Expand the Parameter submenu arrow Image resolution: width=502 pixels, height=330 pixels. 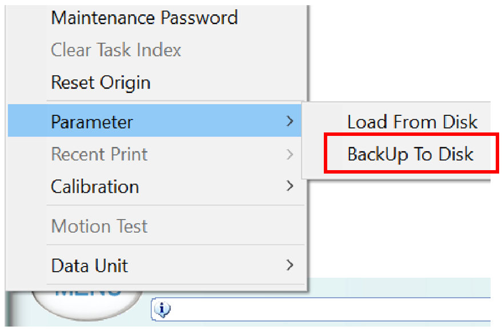click(x=290, y=122)
